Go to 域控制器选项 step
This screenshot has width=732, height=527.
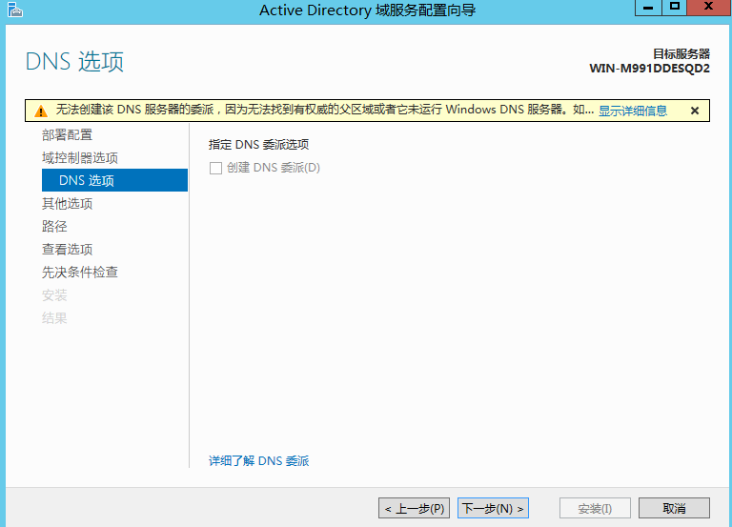click(x=80, y=158)
